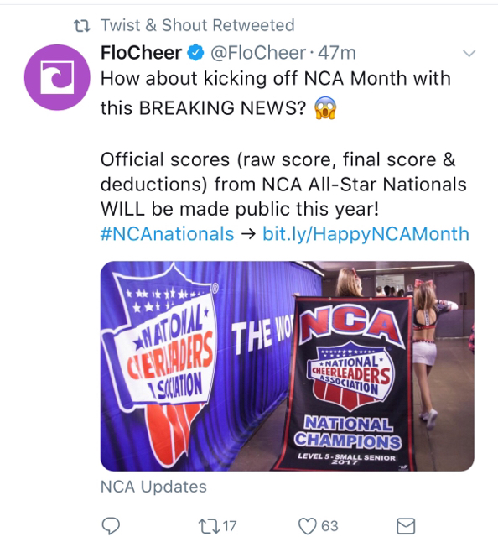Click the screaming face emoji in tweet
Screen dimensions: 498x537
pyautogui.click(x=325, y=108)
